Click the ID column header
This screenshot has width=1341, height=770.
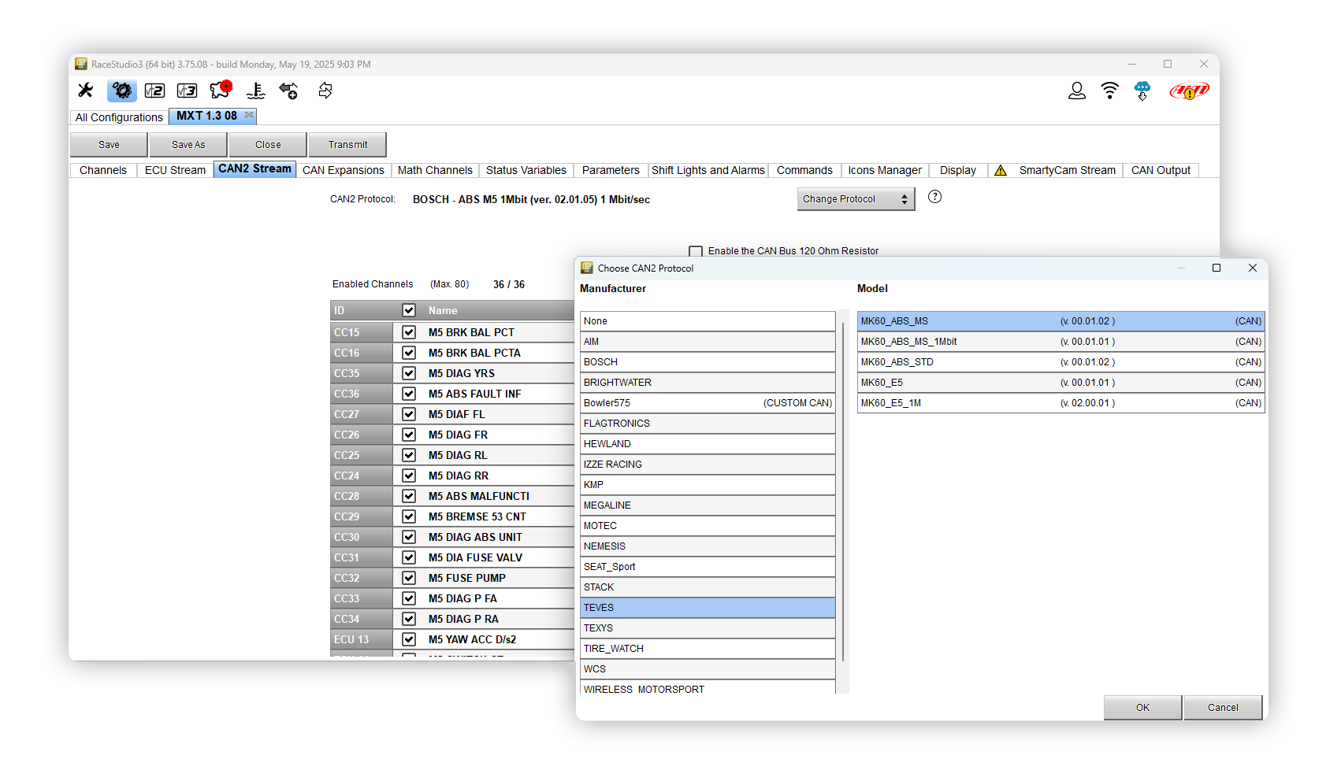tap(362, 310)
